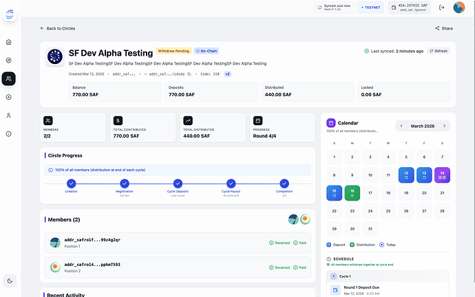The image size is (475, 297).
Task: Click the Synced Just now status button
Action: 334,8
